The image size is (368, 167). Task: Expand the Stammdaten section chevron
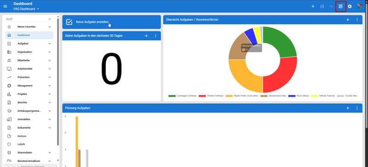pos(50,153)
